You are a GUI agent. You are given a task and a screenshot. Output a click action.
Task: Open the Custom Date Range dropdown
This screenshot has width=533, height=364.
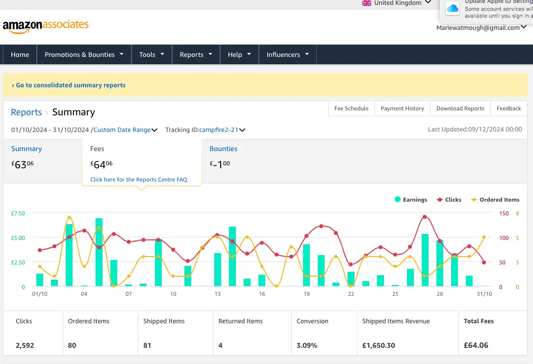(x=126, y=130)
